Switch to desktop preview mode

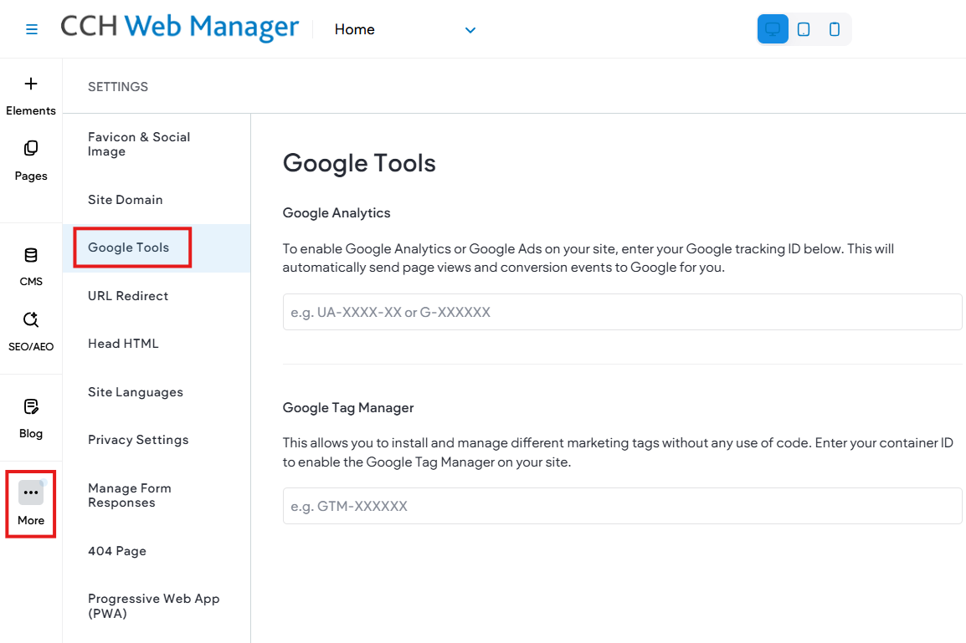coord(773,29)
